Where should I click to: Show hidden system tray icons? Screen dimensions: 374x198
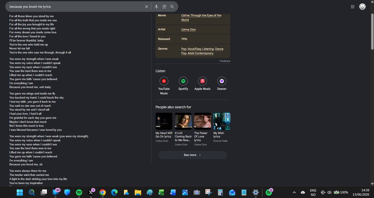(294, 192)
